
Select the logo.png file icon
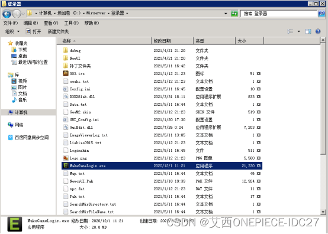pos(66,158)
